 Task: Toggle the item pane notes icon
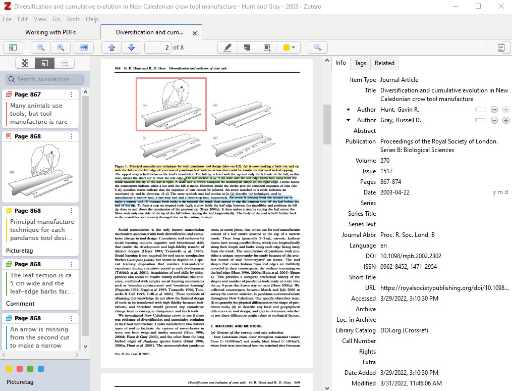(501, 47)
